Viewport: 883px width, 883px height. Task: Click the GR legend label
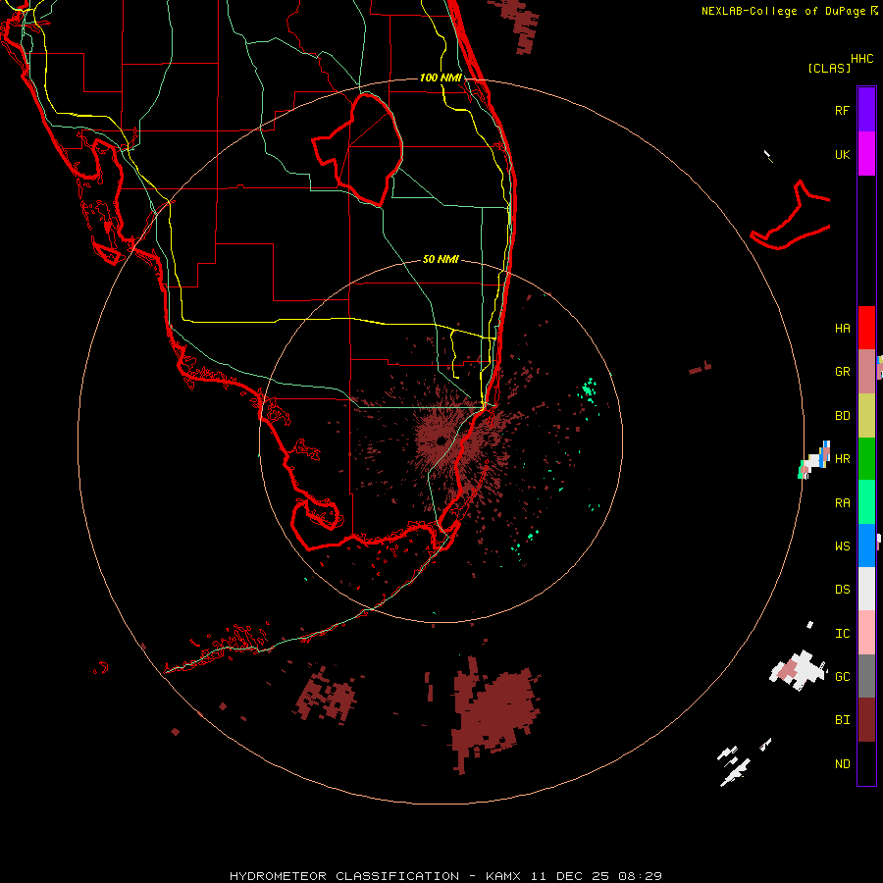[842, 372]
